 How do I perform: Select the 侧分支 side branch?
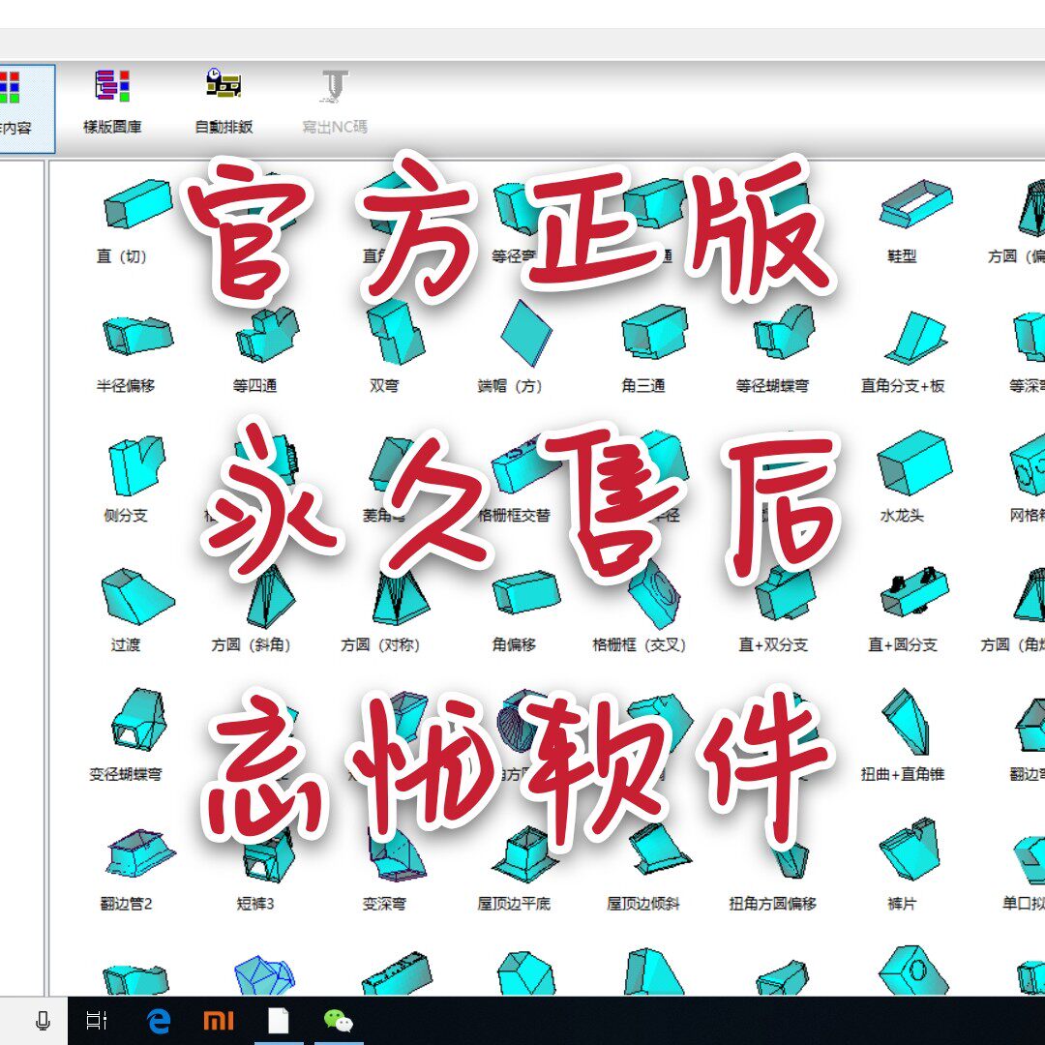[x=136, y=465]
